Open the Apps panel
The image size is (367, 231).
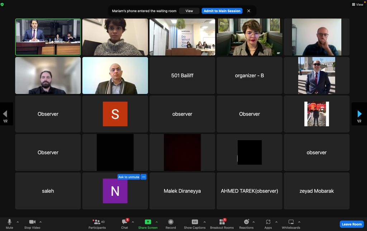[x=268, y=224]
